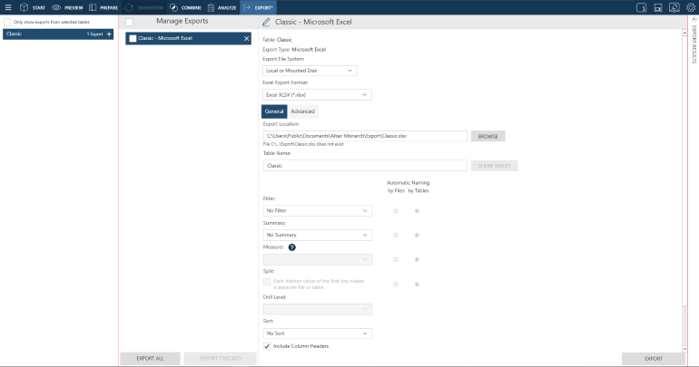
Task: Switch to the Analyze stage
Action: click(x=222, y=7)
